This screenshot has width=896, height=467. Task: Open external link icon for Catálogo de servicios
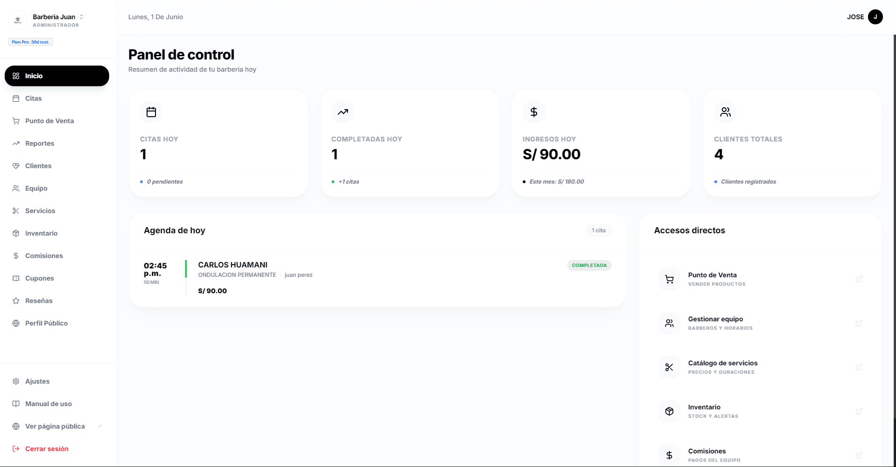[x=859, y=367]
